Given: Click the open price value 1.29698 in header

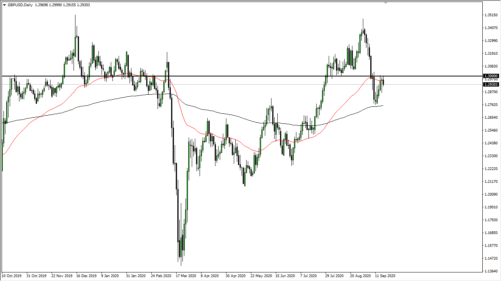Looking at the screenshot, I should point(42,5).
